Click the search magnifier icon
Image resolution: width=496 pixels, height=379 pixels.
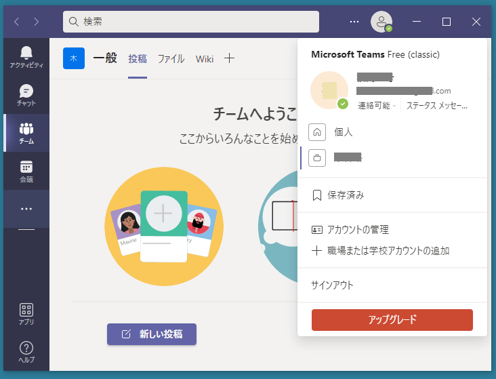tap(73, 22)
